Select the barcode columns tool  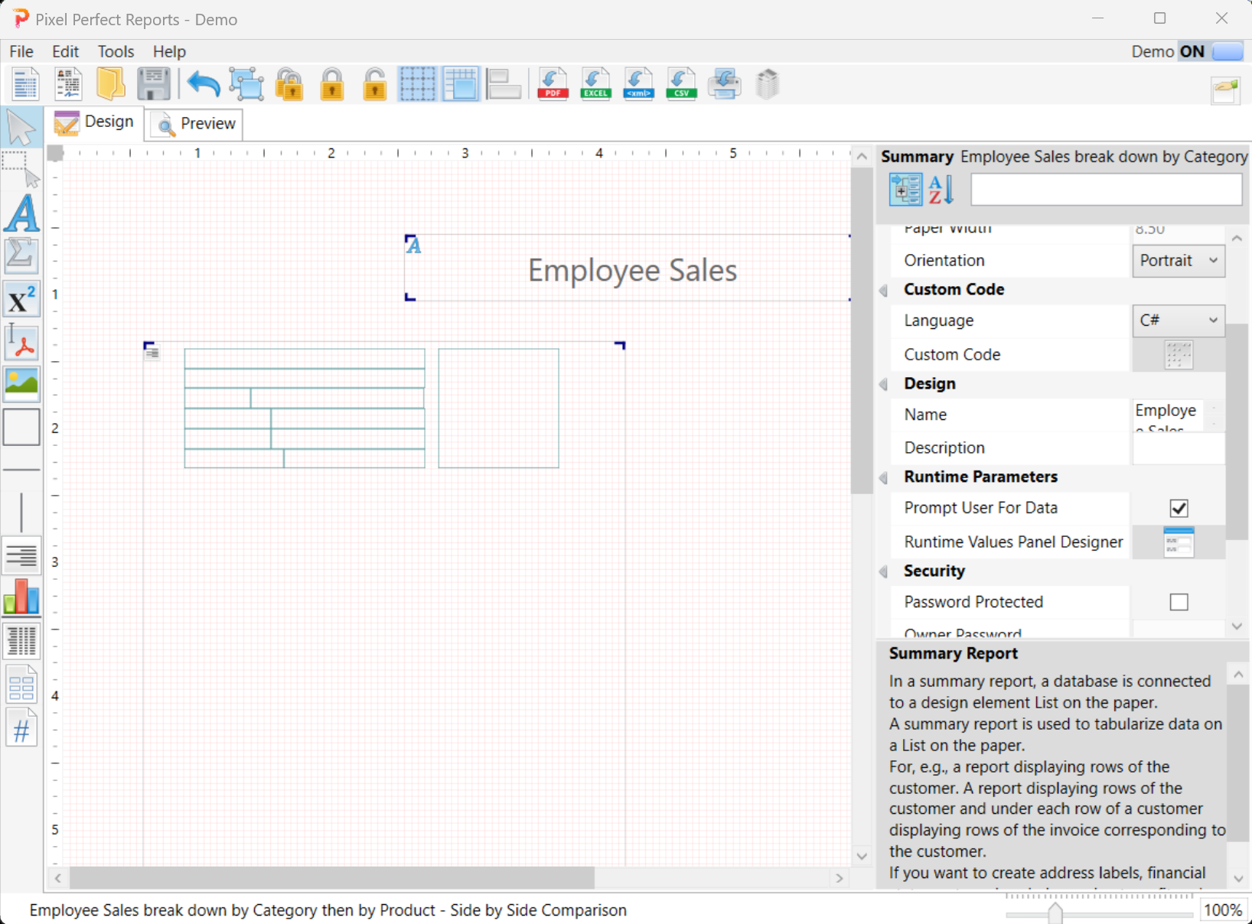(x=21, y=641)
